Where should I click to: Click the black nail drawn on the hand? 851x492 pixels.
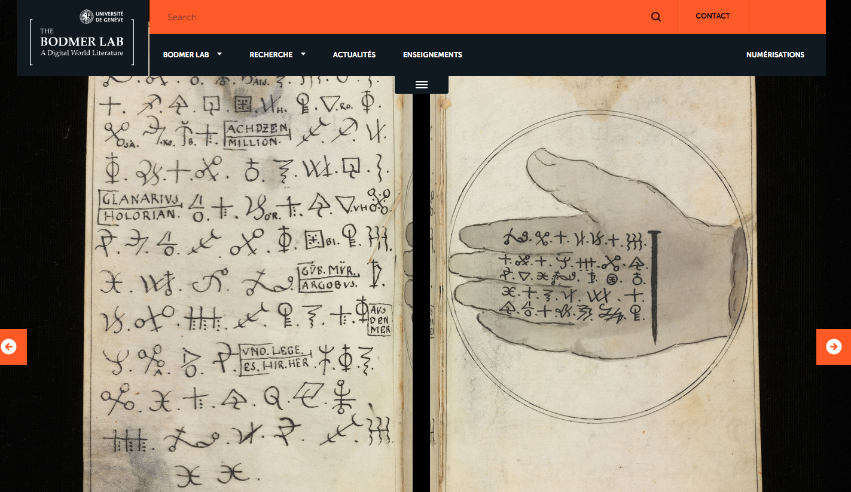[654, 287]
